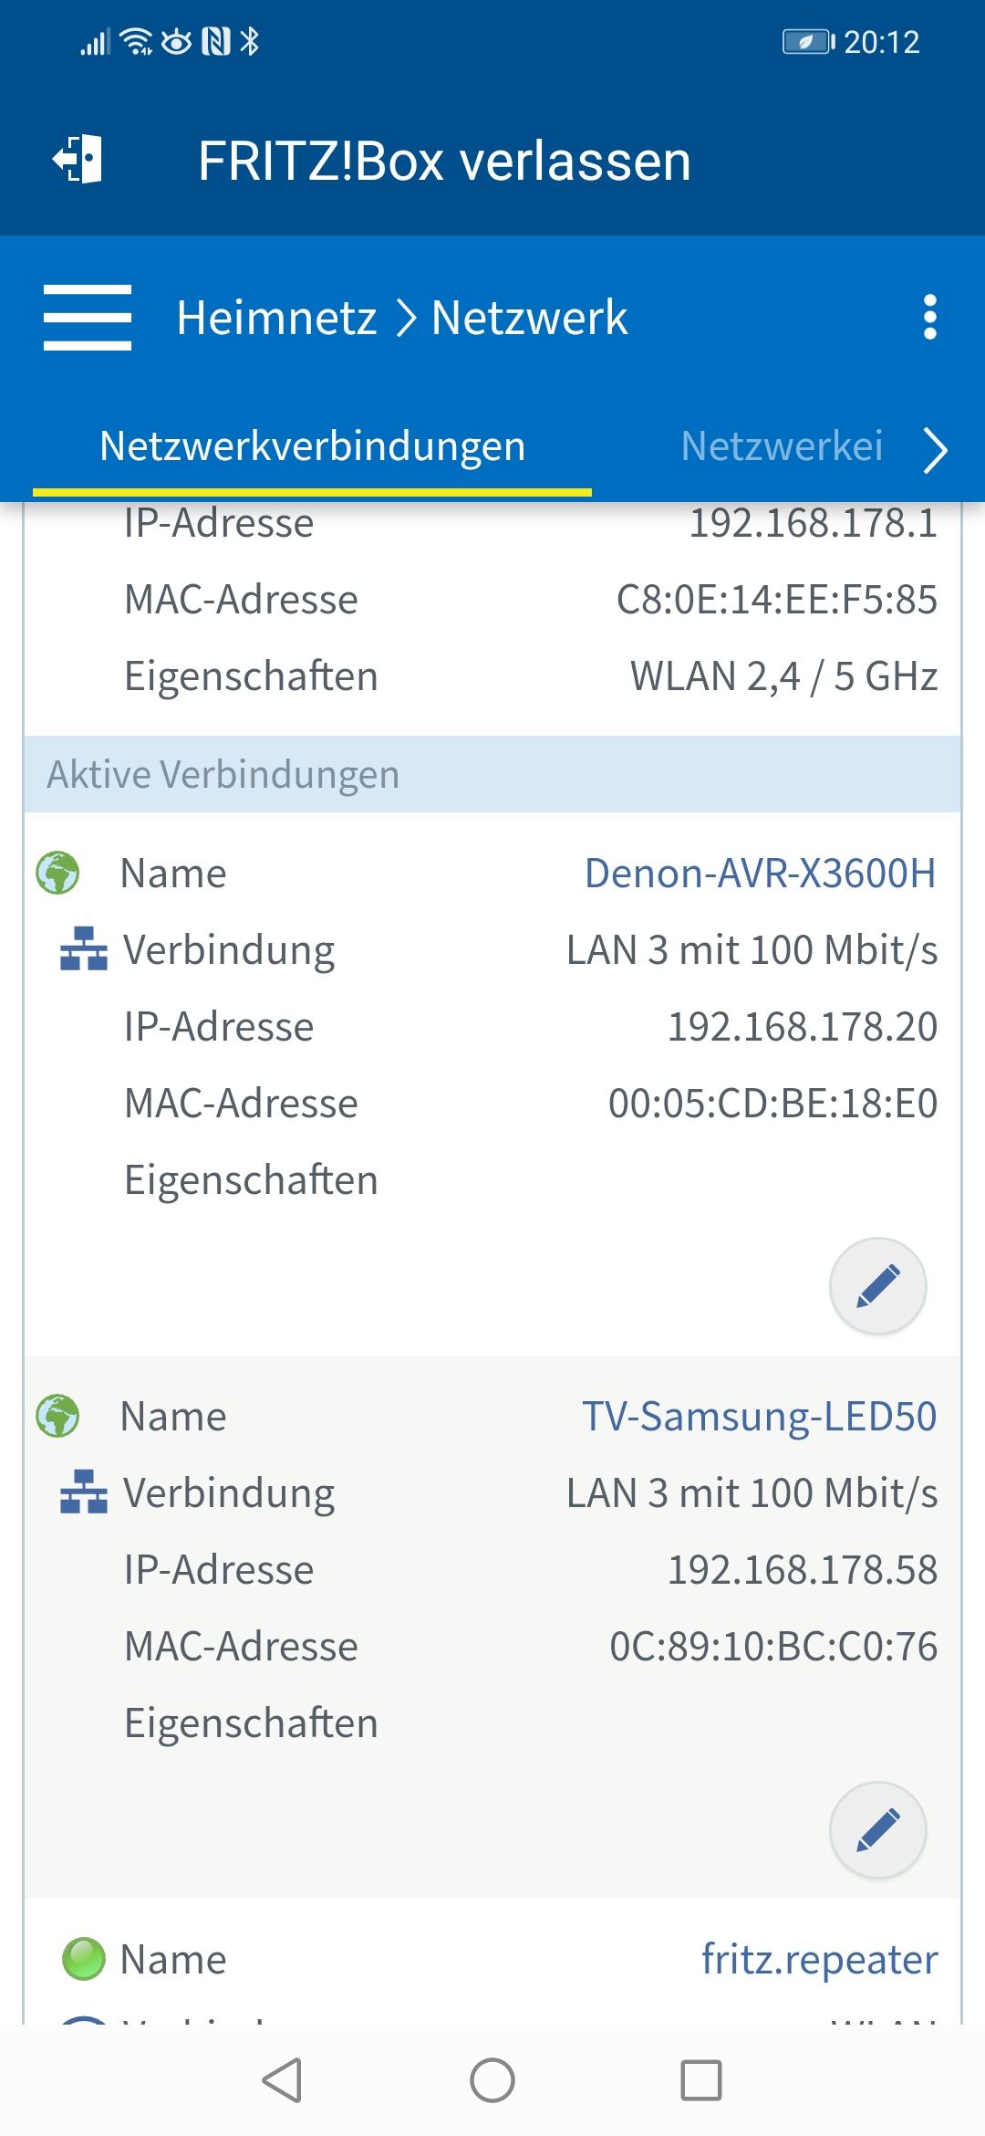Tap the Heimnetz > Netzwerk breadcrumb
Viewport: 985px width, 2136px height.
tap(402, 318)
